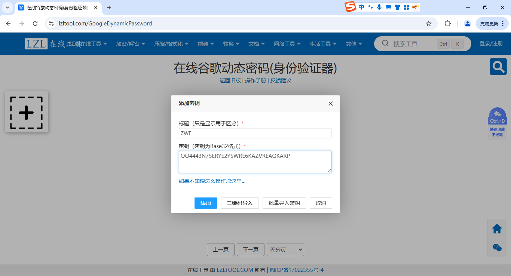Click the dashed plus add-key tile

26,112
